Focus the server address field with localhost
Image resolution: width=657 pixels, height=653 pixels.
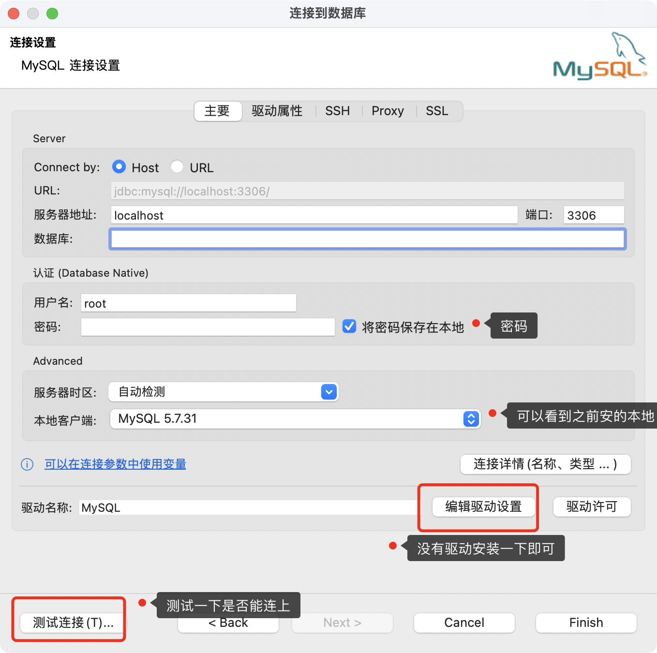[x=314, y=215]
